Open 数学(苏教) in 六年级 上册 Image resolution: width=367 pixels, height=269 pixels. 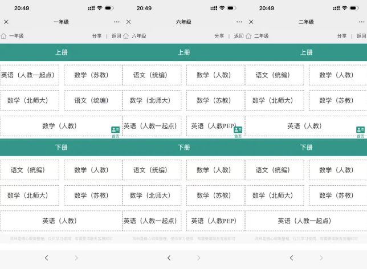(x=215, y=100)
